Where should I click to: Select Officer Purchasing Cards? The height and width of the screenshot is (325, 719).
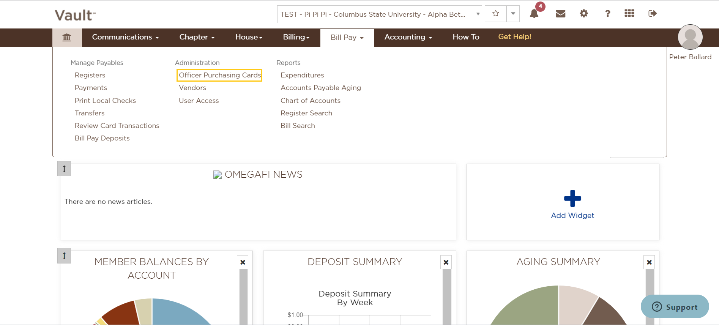point(220,75)
